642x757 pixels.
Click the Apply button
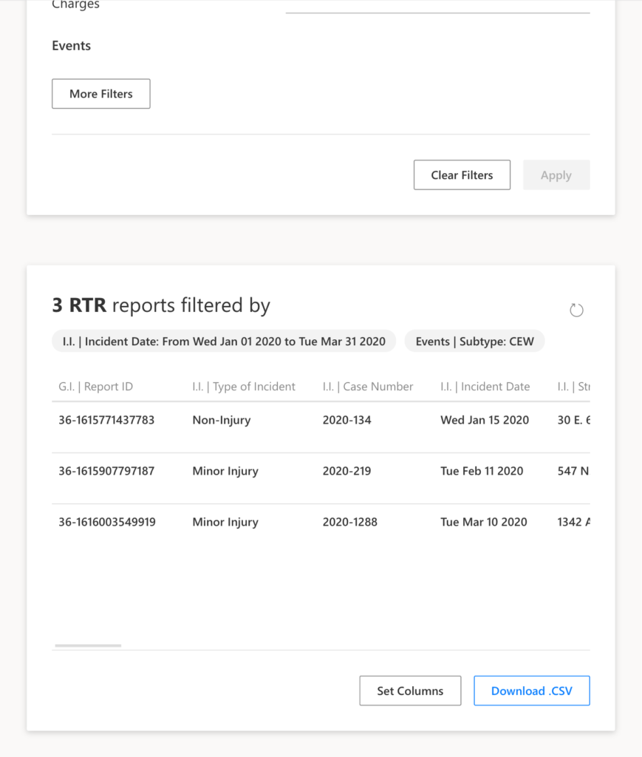556,175
